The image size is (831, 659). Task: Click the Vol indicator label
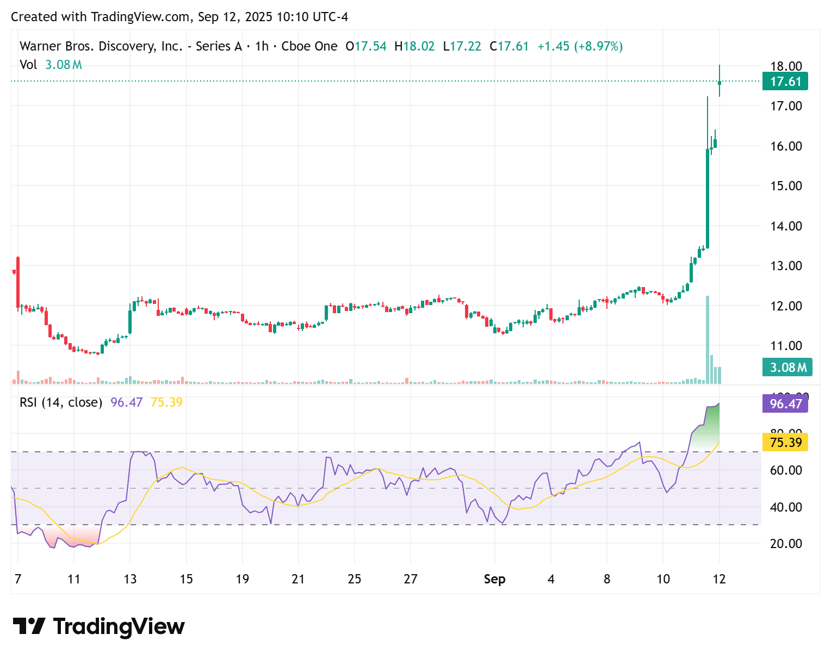[28, 65]
